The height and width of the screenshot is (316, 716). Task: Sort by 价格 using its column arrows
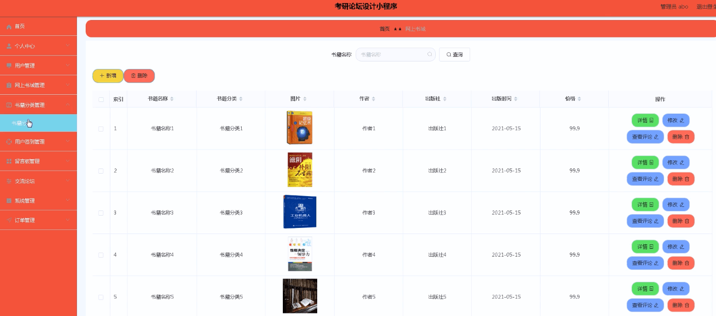click(x=580, y=99)
